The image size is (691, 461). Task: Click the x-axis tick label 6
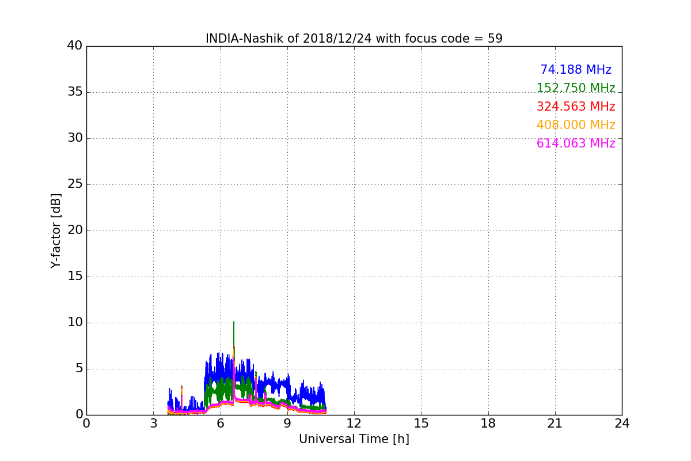221,424
